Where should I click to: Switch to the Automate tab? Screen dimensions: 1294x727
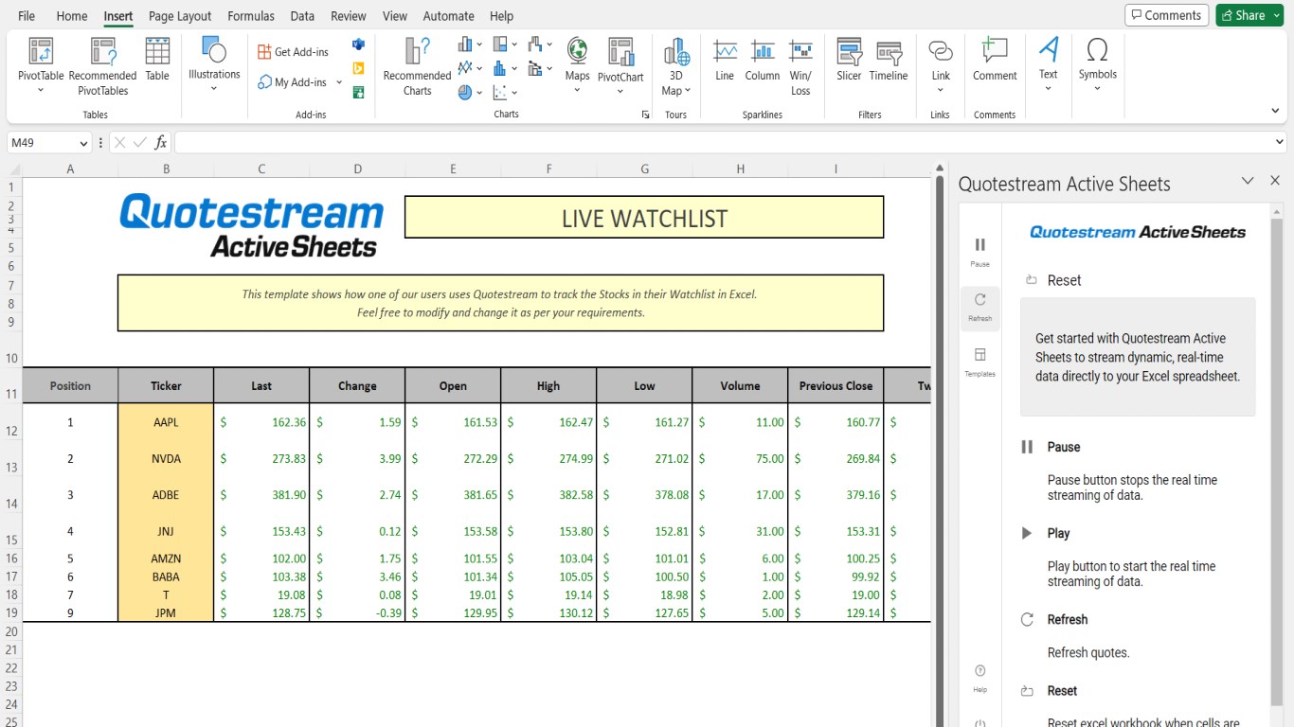point(449,16)
